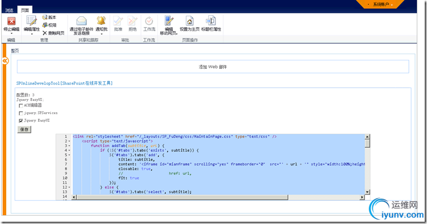This screenshot has width=427, height=224.
Task: Collapse code fold arrow at line 12
Action: [x=69, y=187]
